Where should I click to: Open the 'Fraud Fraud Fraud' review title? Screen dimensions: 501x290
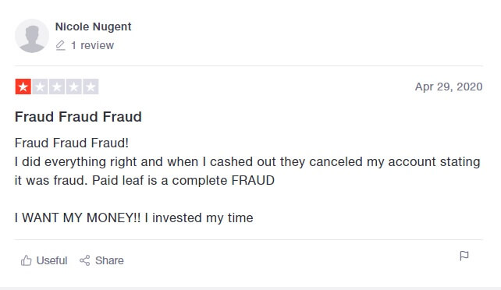click(78, 116)
